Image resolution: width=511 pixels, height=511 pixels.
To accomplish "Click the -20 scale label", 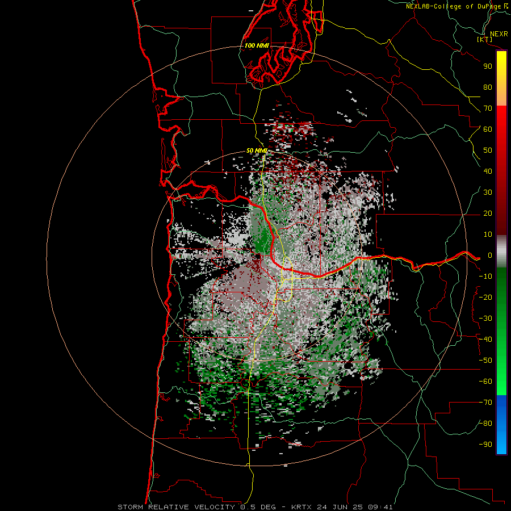I will click(485, 298).
